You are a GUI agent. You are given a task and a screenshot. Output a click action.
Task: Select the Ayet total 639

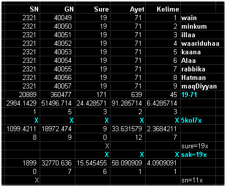(x=136, y=95)
